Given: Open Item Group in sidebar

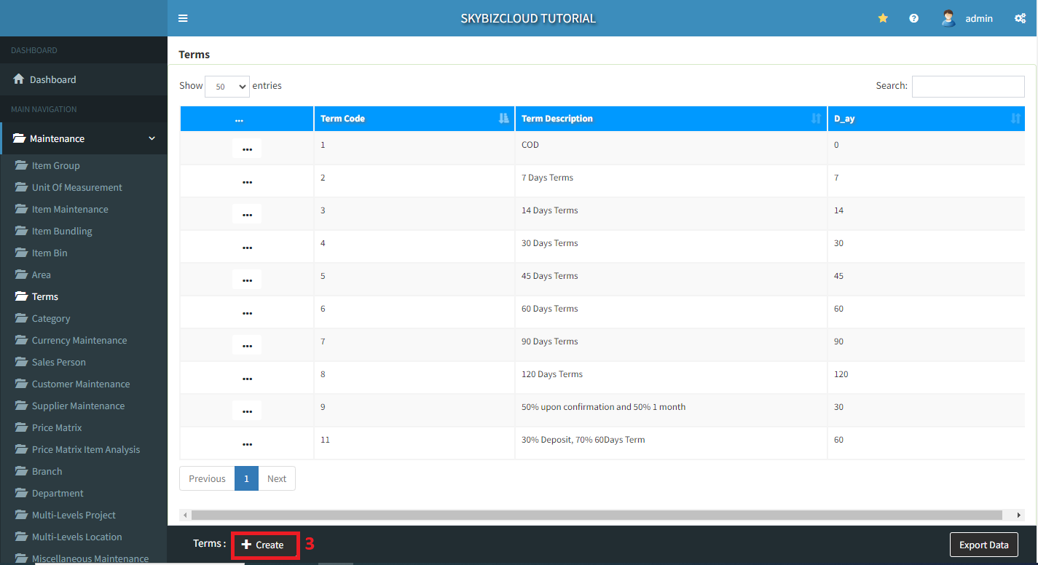Looking at the screenshot, I should pyautogui.click(x=55, y=165).
